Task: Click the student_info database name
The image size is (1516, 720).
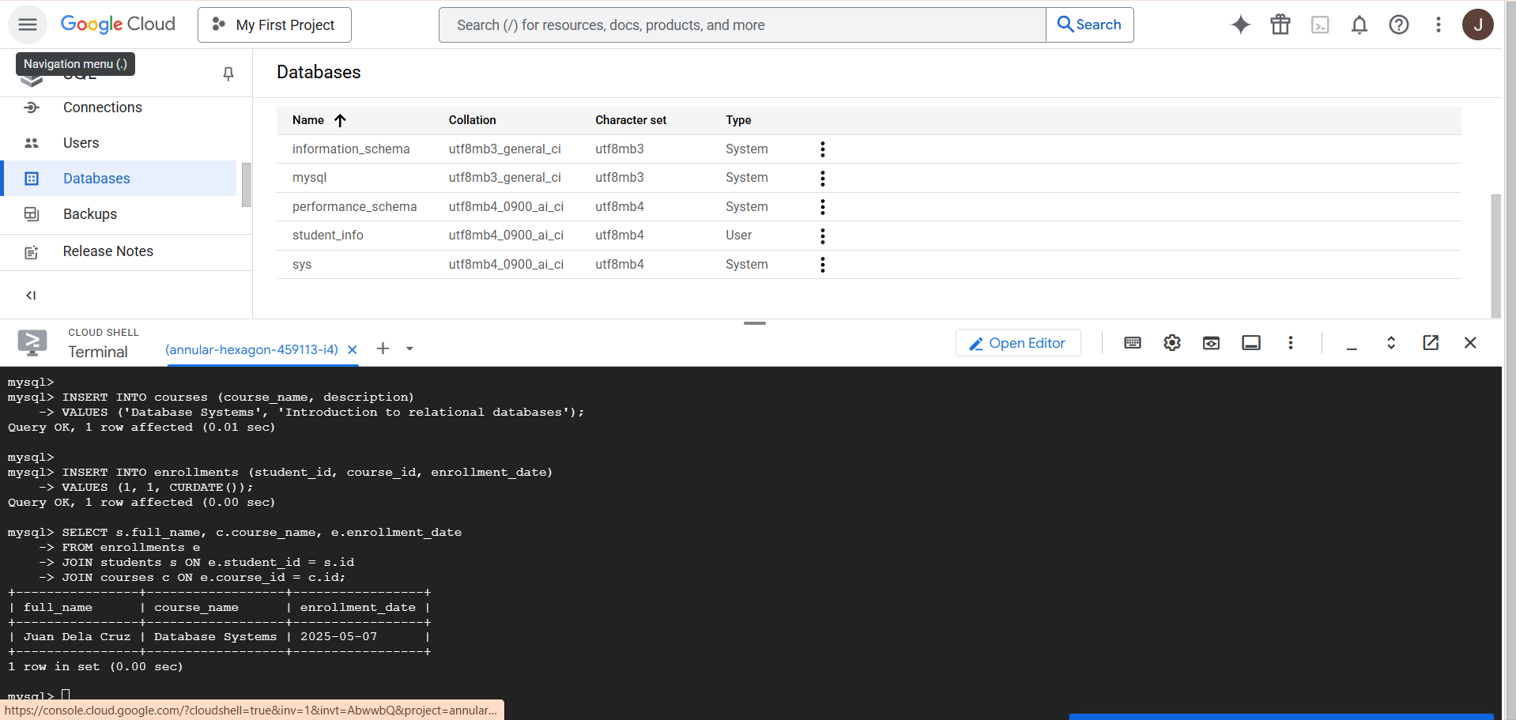Action: tap(328, 236)
